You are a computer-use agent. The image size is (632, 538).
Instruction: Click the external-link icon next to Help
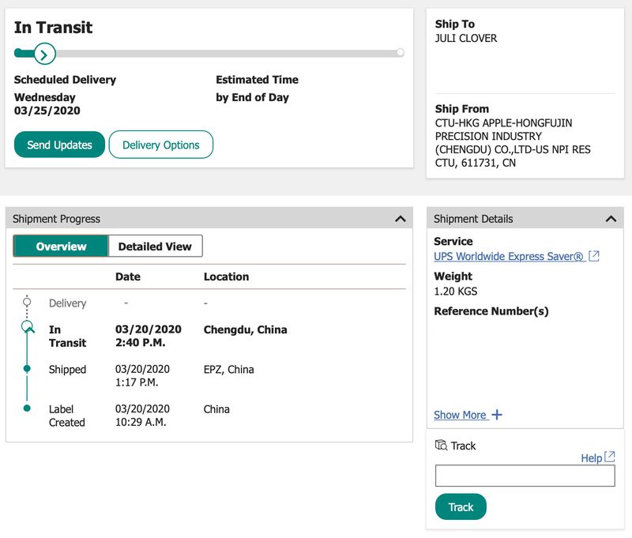[609, 457]
